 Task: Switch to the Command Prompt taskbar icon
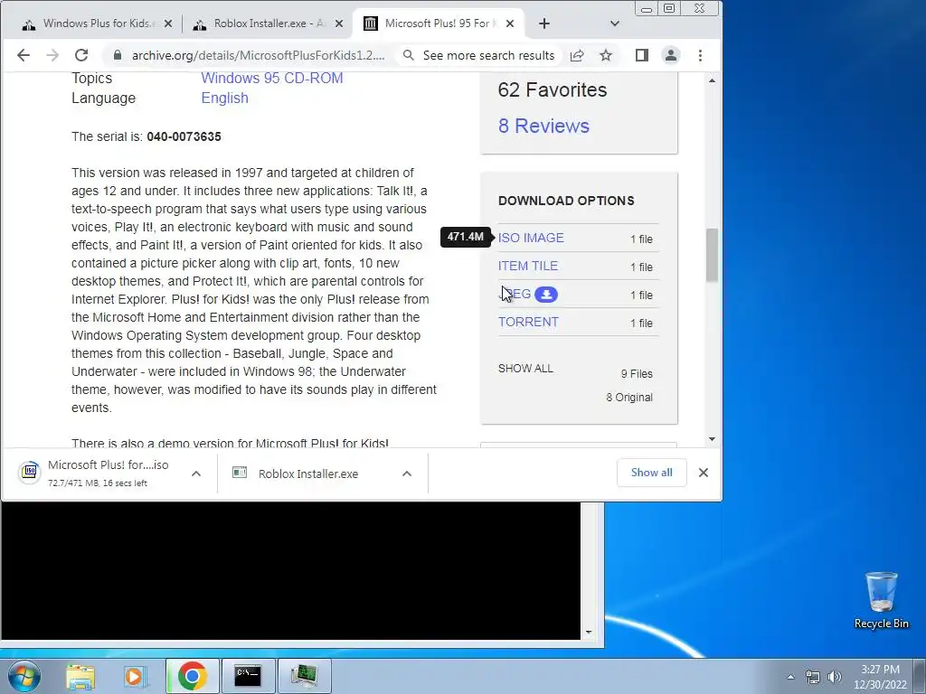(248, 676)
